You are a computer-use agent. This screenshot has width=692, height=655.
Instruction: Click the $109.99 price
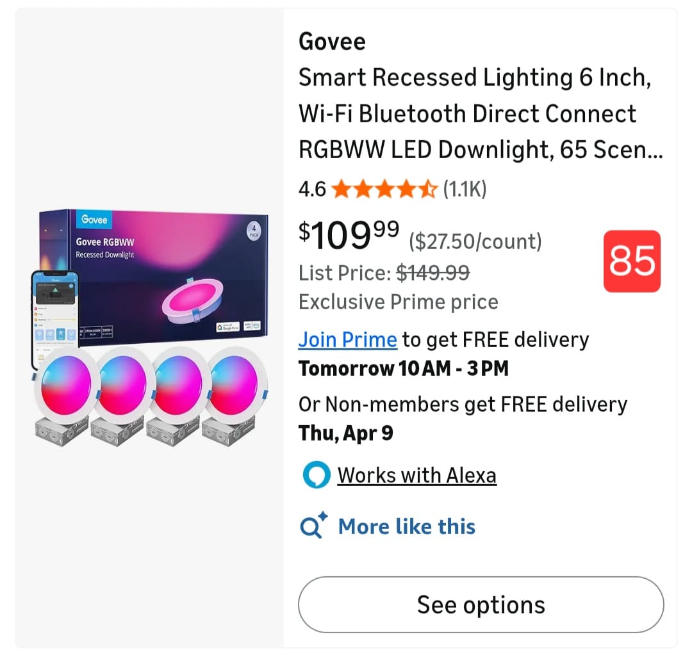click(x=349, y=234)
